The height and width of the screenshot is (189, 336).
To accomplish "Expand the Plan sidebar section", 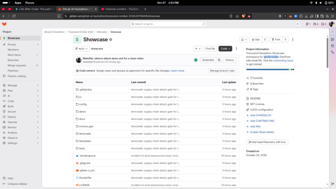I will click(20, 91).
